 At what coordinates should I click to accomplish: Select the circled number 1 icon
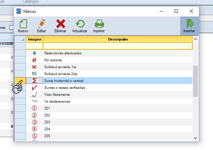pos(34,109)
